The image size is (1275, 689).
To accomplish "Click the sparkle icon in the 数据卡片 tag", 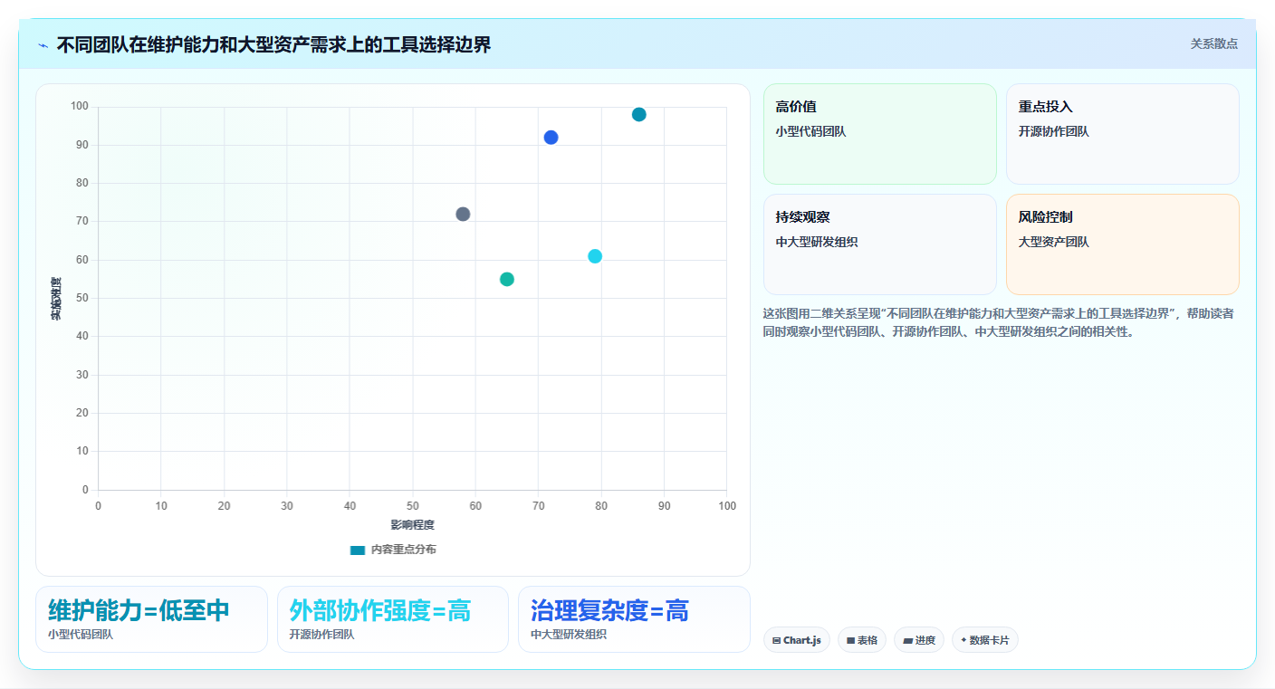I will tap(963, 640).
